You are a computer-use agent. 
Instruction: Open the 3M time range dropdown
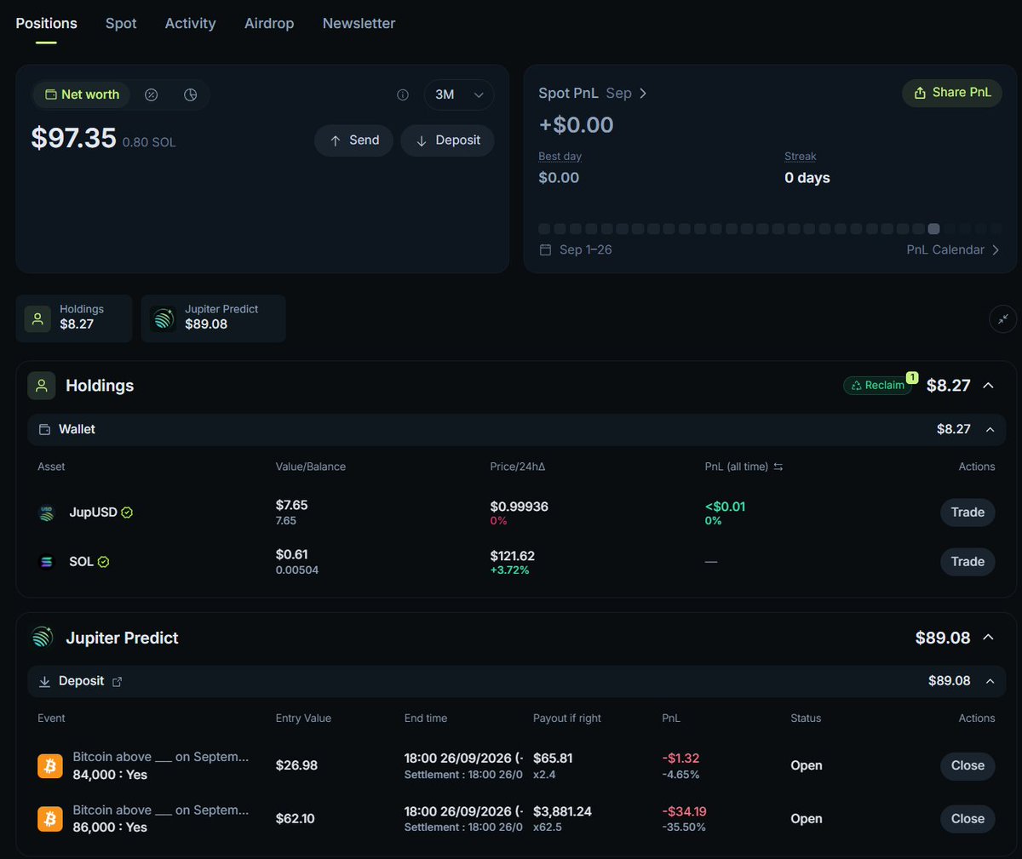[x=458, y=94]
